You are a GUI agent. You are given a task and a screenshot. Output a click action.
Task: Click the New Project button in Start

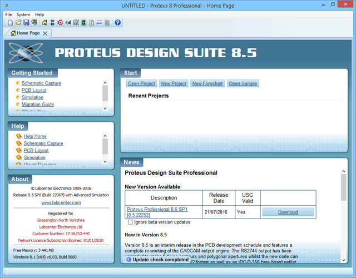point(174,83)
